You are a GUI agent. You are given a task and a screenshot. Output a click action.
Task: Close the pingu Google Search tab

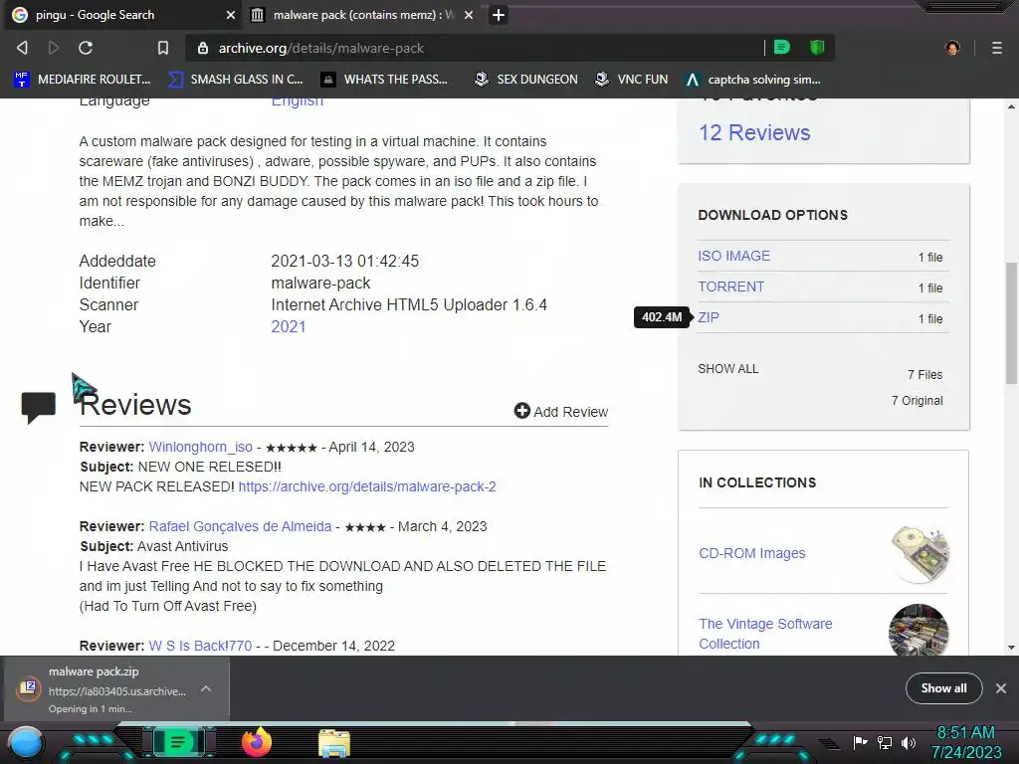pos(231,15)
